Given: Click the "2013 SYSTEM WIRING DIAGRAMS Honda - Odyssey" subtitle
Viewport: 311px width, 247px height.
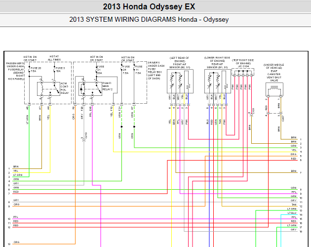Looking at the screenshot, I should pos(149,19).
